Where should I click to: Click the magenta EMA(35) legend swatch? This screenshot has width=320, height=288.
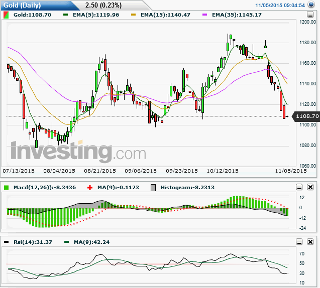(x=204, y=15)
